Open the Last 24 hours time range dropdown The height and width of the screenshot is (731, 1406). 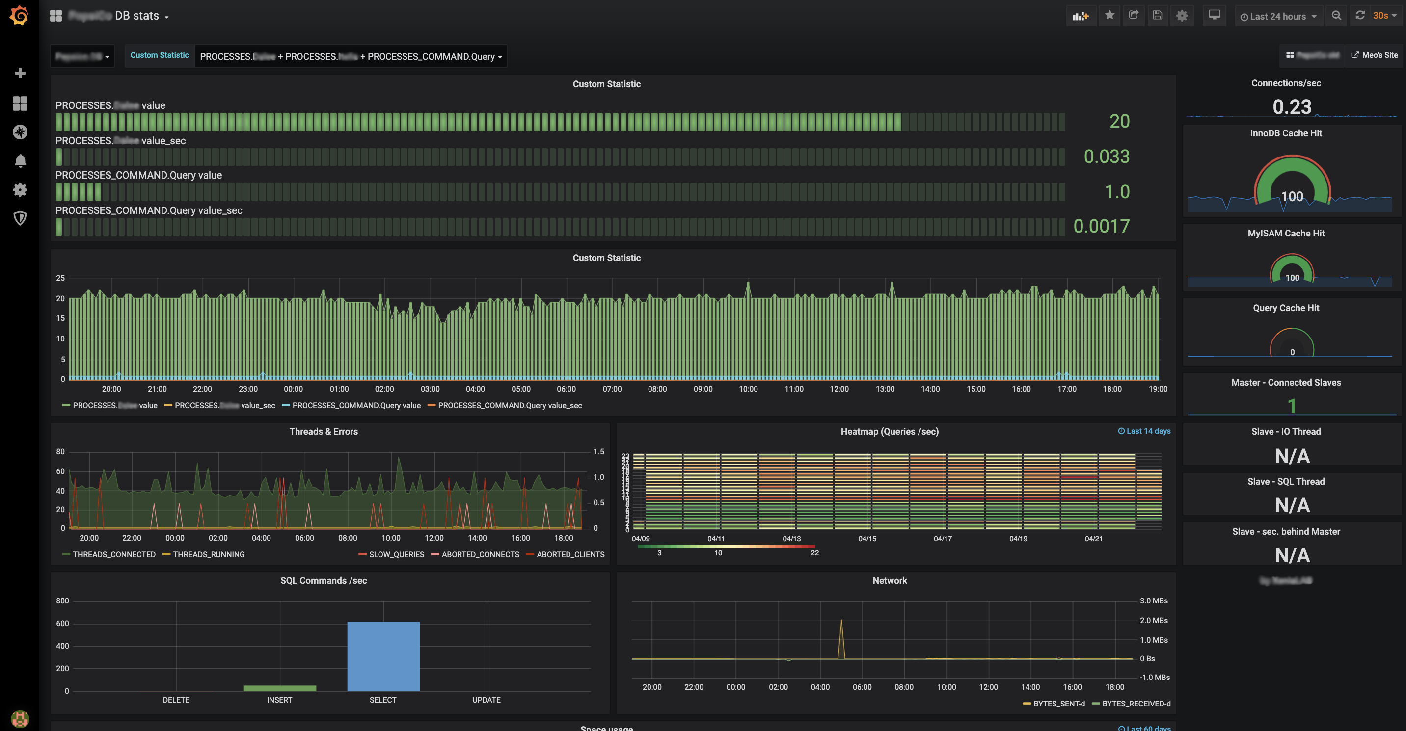pos(1278,16)
